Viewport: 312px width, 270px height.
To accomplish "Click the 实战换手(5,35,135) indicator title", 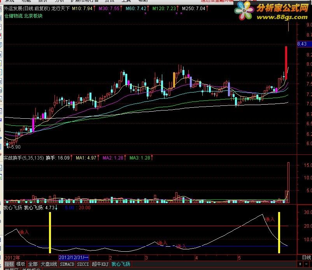I will 24,158.
